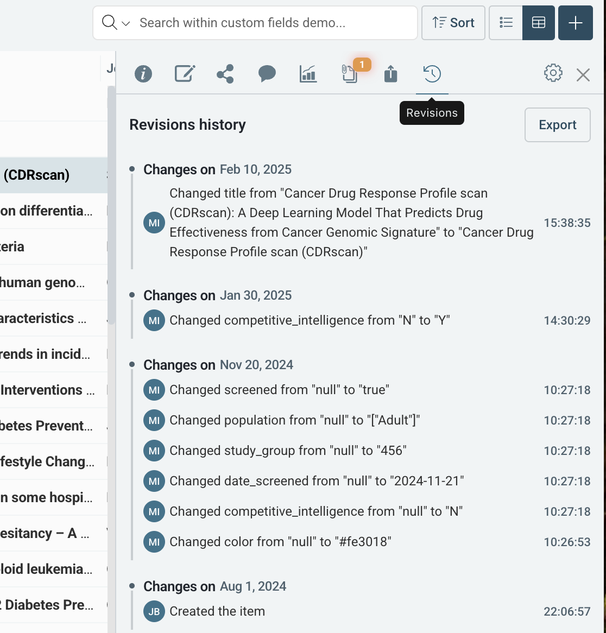
Task: Click the 'Changes on Feb 10, 2025' heading
Action: pos(217,169)
